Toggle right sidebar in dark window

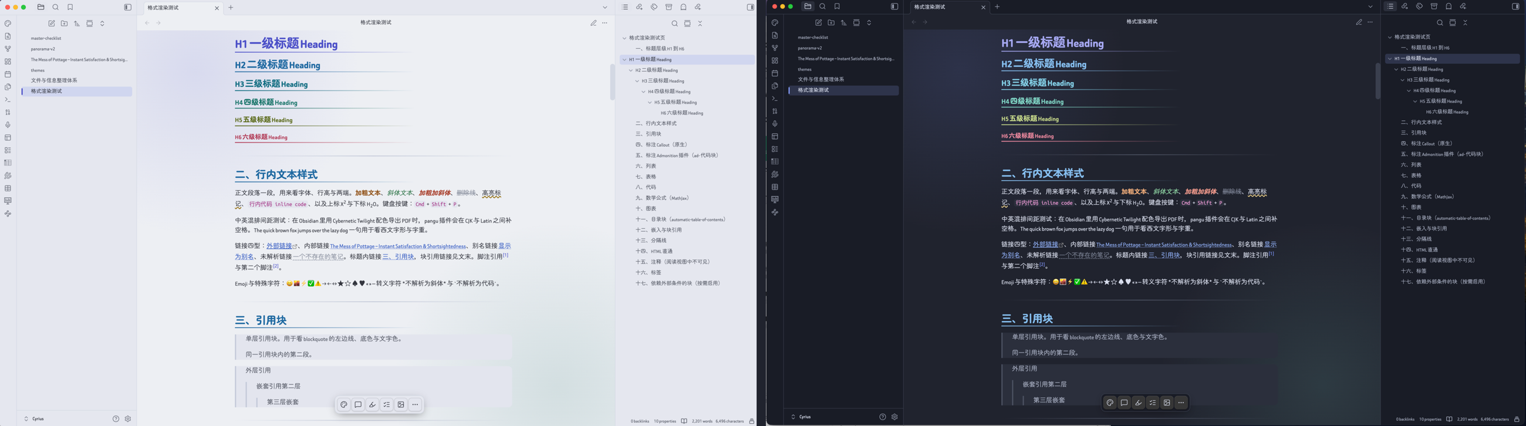point(1516,6)
